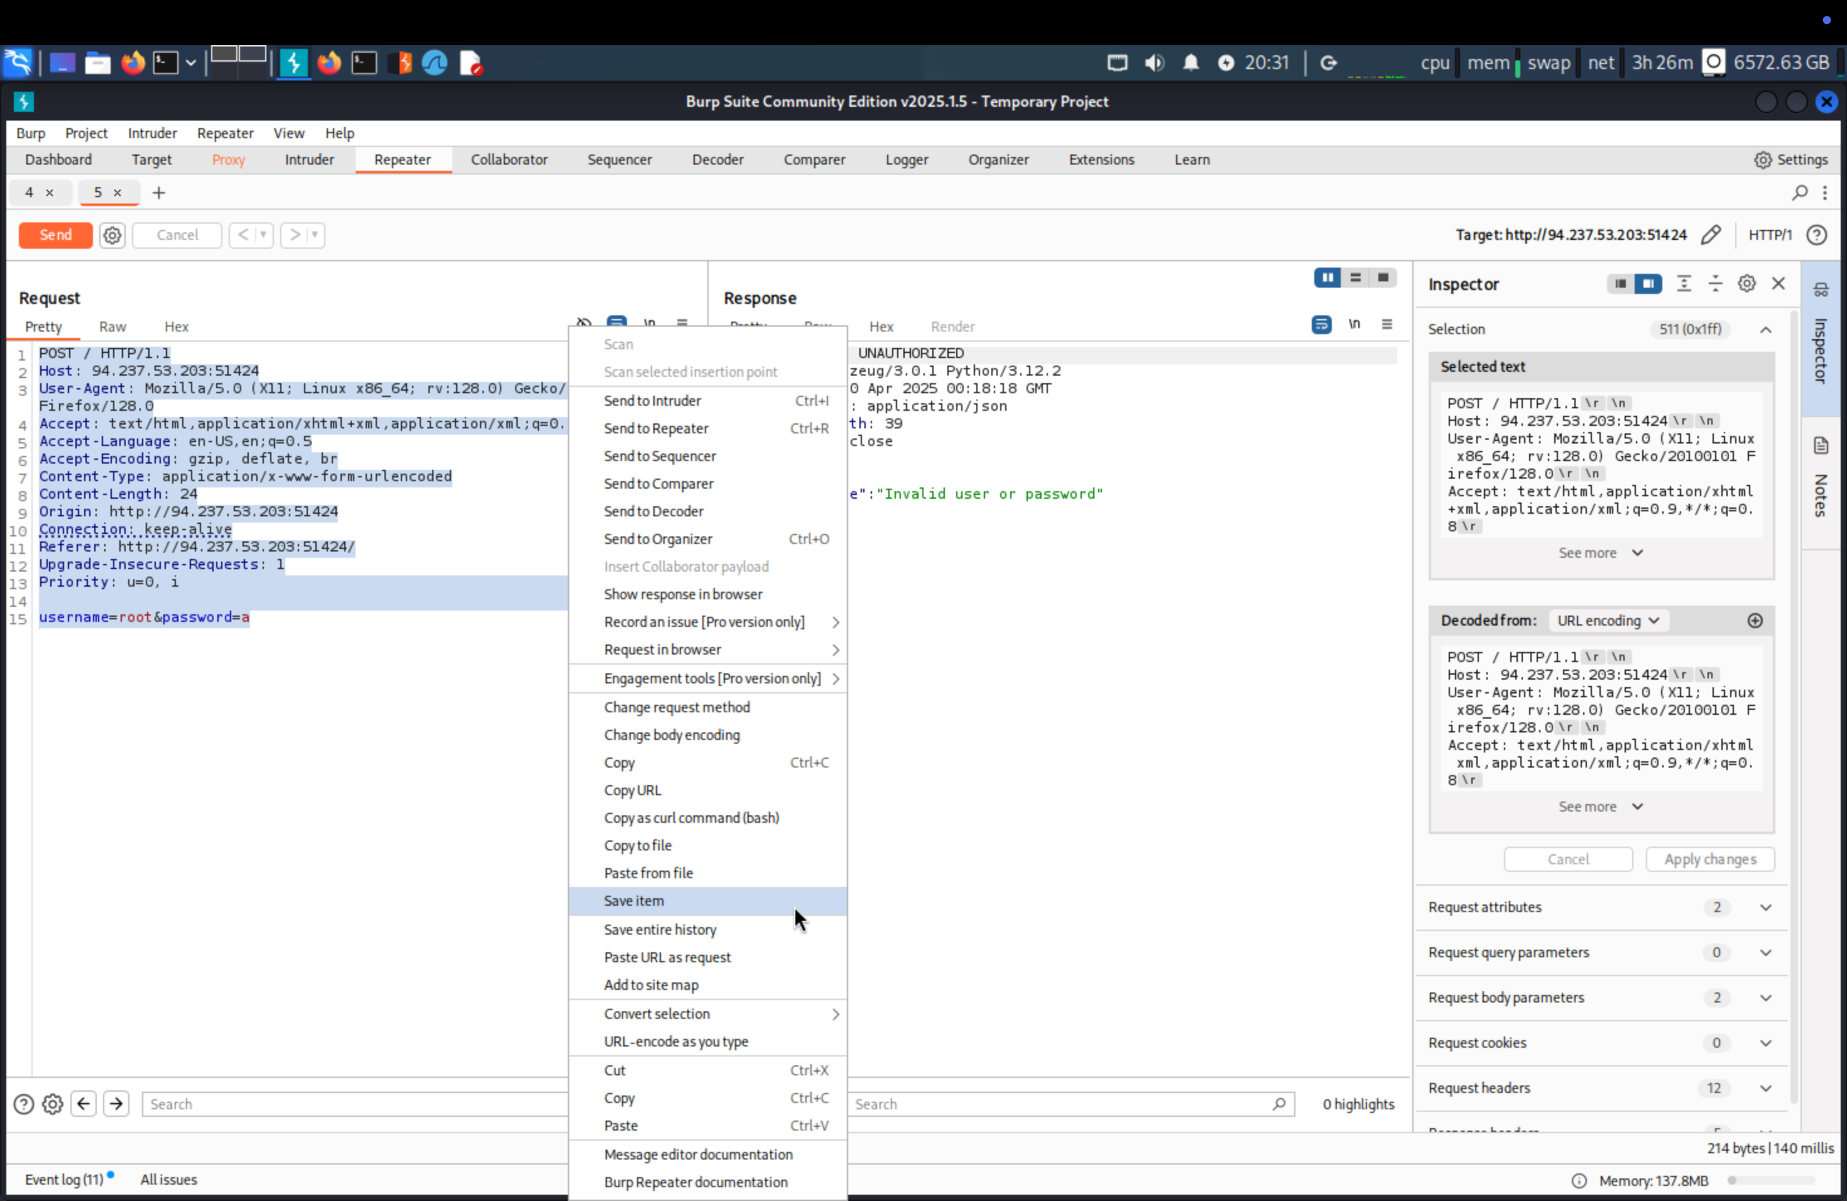Open Burp Settings gear in top bar
Viewport: 1847px width, 1201px height.
[x=1790, y=160]
